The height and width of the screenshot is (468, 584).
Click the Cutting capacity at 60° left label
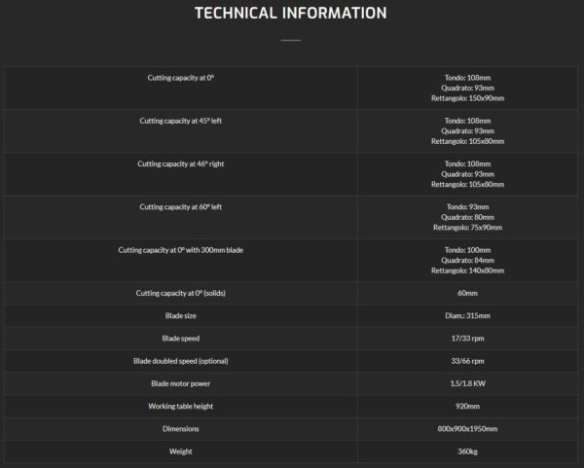coord(181,207)
